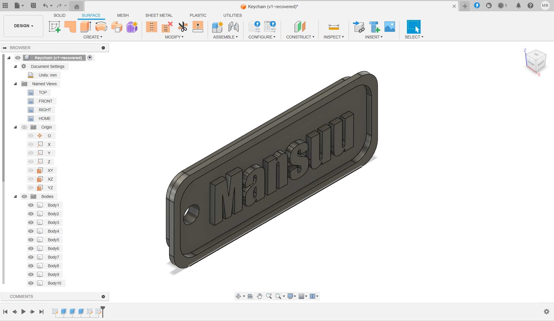554x321 pixels.
Task: Toggle visibility of Body1
Action: coord(31,205)
